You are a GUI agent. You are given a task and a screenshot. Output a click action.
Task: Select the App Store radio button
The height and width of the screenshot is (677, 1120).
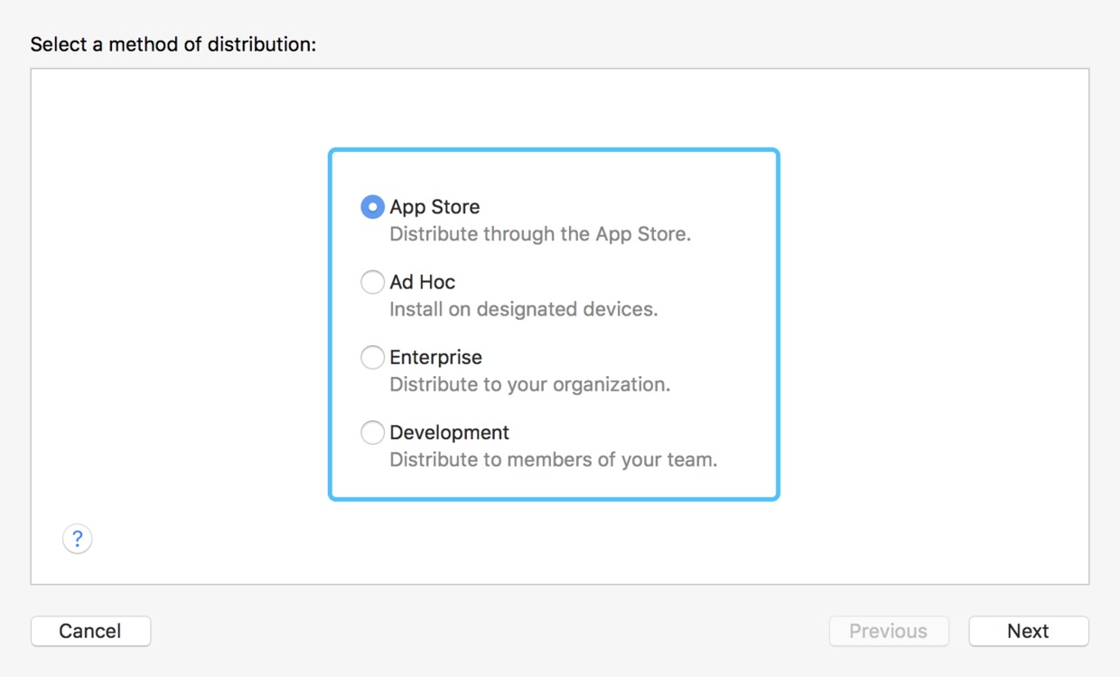pyautogui.click(x=372, y=207)
